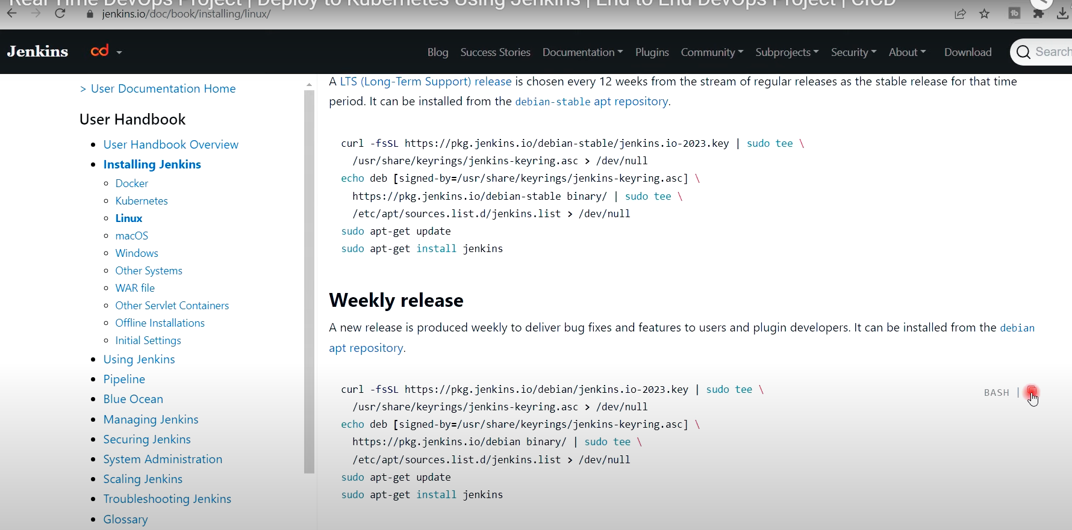This screenshot has height=530, width=1072.
Task: Expand the Subprojects dropdown
Action: coord(787,52)
